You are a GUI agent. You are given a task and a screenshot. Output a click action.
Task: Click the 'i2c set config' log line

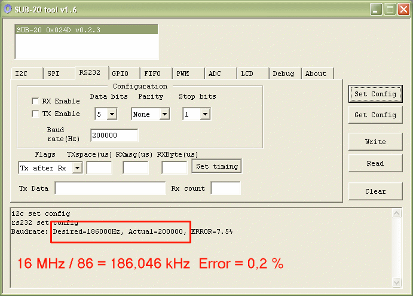[41, 213]
